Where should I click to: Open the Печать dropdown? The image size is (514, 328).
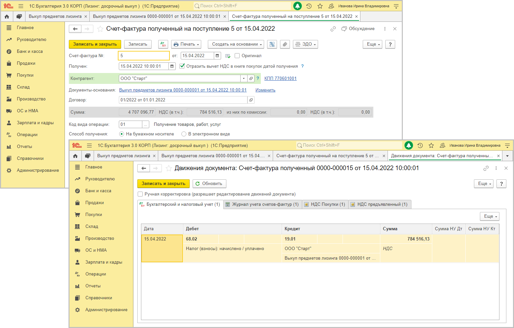[186, 44]
